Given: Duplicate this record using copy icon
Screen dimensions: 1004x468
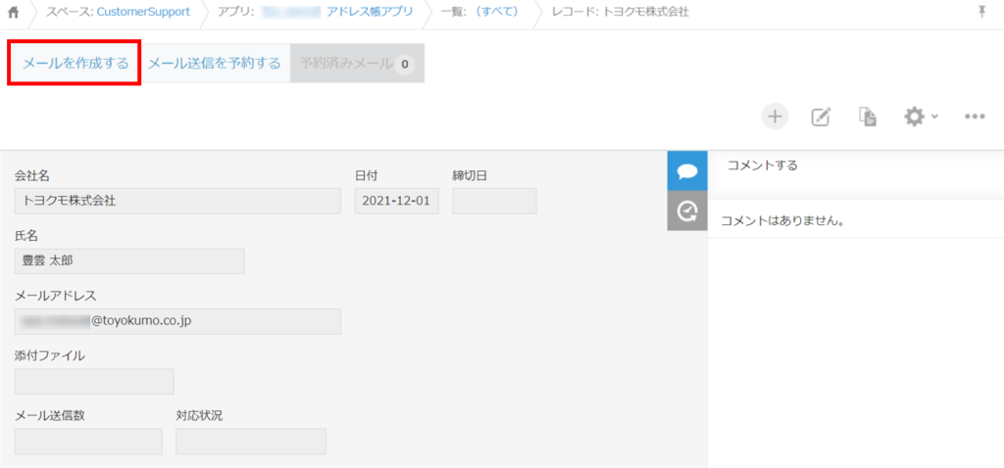Looking at the screenshot, I should click(x=867, y=117).
